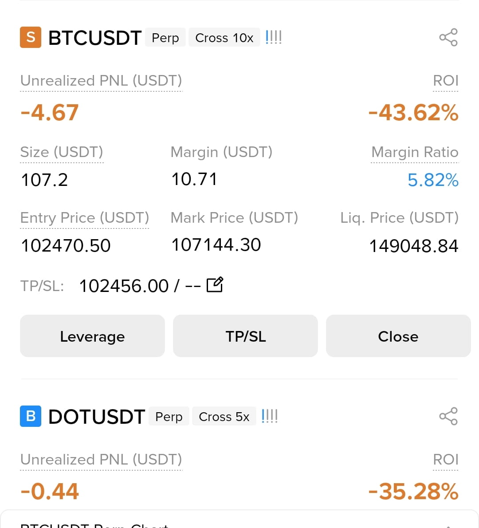Share the BTCUSDT position
This screenshot has height=528, width=479.
pyautogui.click(x=448, y=37)
